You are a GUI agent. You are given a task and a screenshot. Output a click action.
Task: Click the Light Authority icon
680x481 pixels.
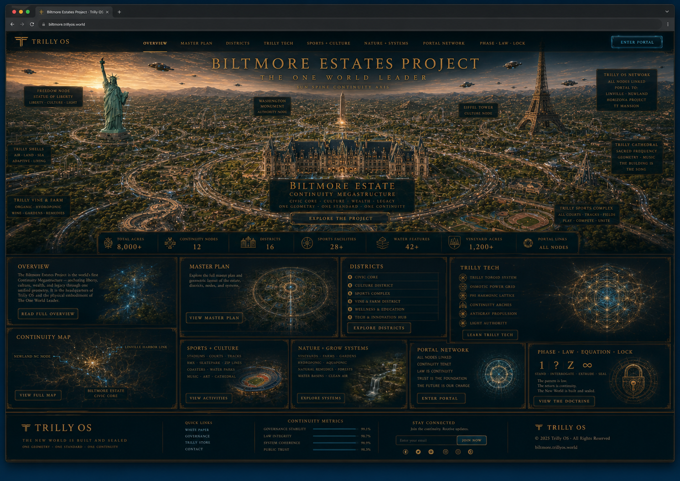pos(463,323)
